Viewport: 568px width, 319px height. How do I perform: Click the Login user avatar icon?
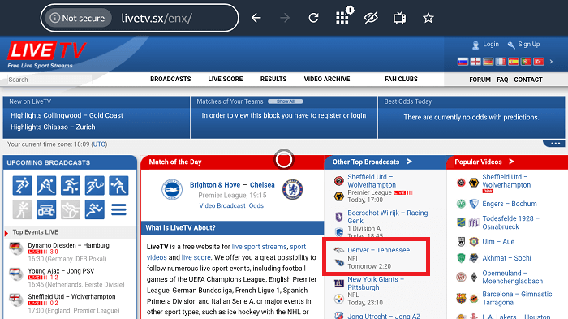475,45
